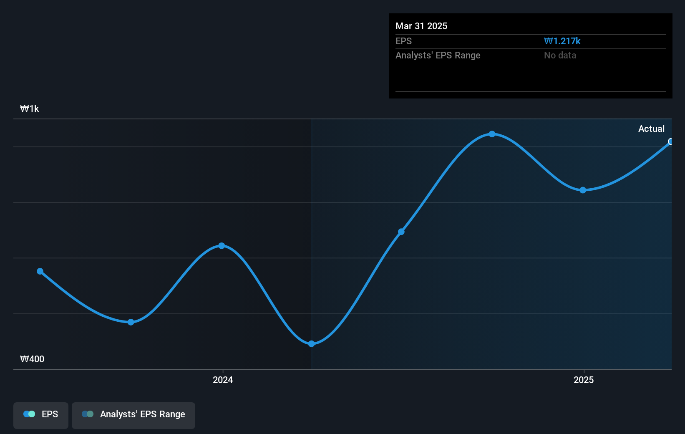
Task: Toggle the EPS legend series
Action: tap(41, 415)
